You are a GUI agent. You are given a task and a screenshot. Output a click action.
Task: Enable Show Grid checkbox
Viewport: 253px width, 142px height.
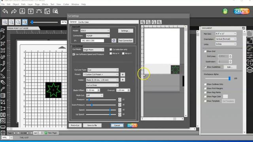[x=205, y=51]
